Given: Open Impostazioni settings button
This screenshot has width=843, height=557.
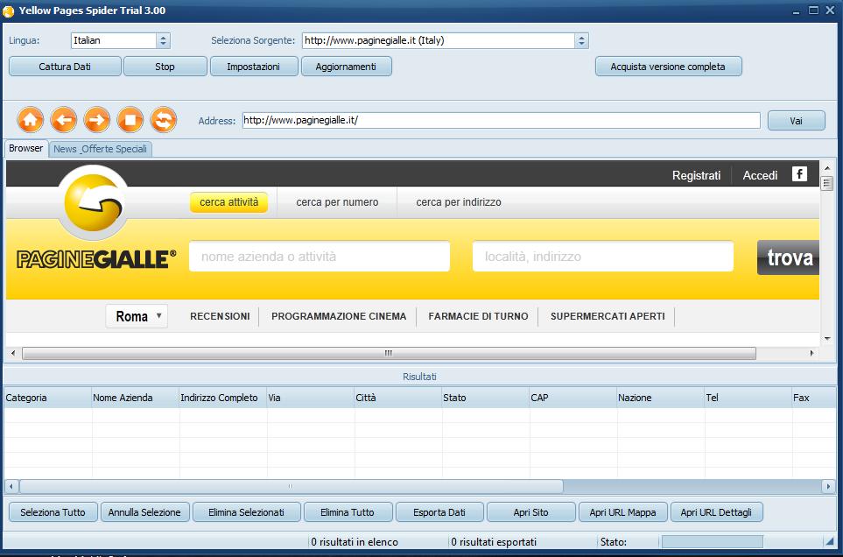Looking at the screenshot, I should 254,67.
